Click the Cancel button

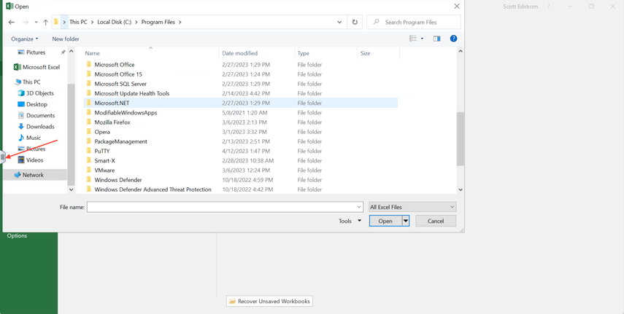pos(436,221)
